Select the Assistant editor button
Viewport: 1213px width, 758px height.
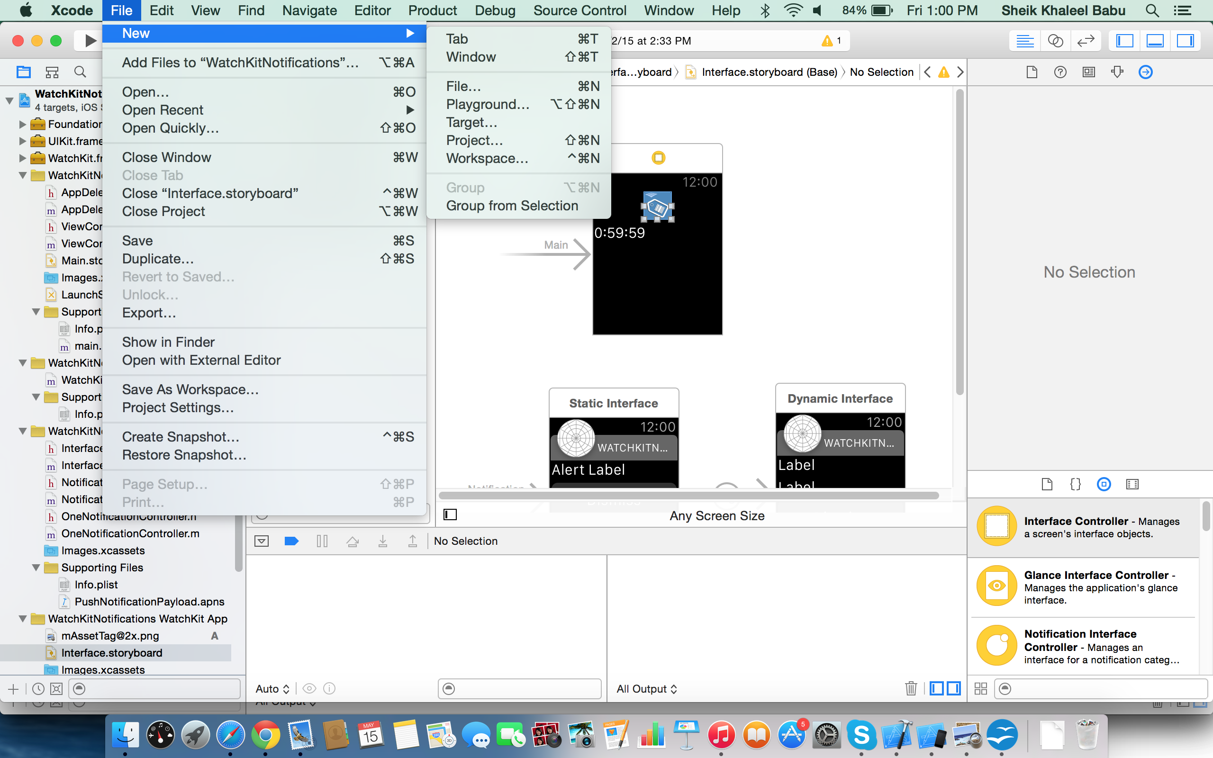1055,41
